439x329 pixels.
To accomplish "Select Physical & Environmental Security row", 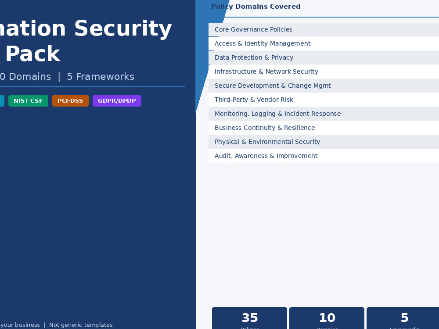I will coord(324,142).
